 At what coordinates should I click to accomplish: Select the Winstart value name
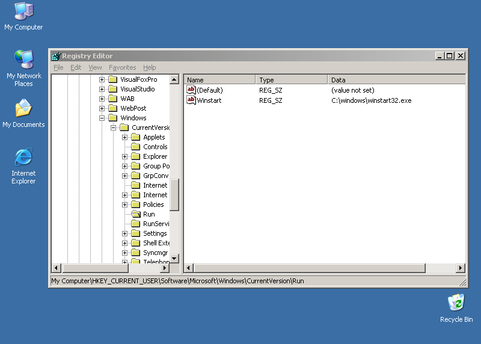(x=209, y=100)
